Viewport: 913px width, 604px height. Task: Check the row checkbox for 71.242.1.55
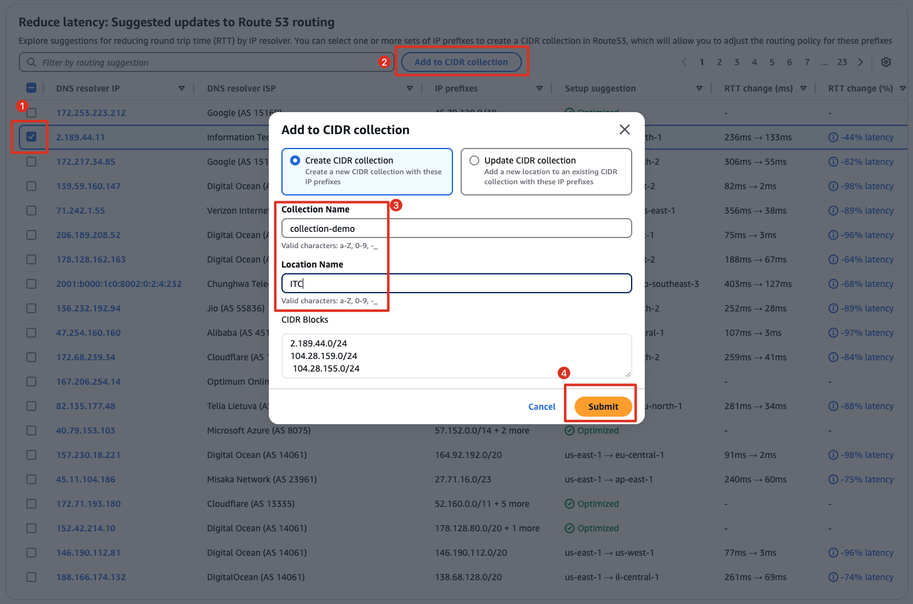tap(31, 211)
